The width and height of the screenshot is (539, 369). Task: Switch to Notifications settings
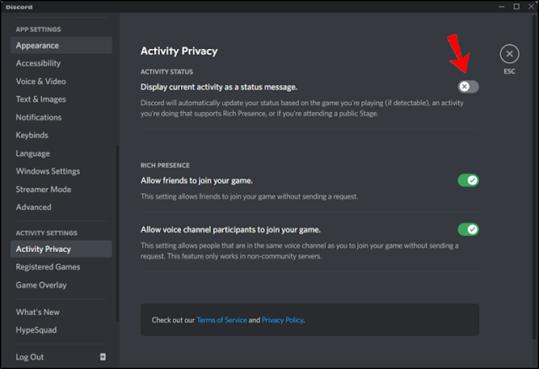click(x=61, y=117)
